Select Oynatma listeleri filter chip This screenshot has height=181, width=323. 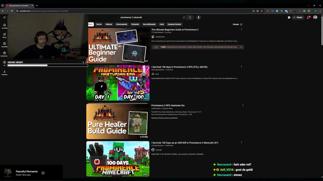point(174,24)
